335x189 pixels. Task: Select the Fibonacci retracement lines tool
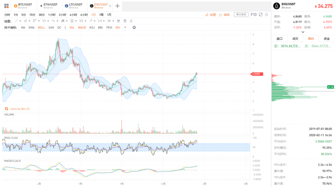(x=72, y=21)
